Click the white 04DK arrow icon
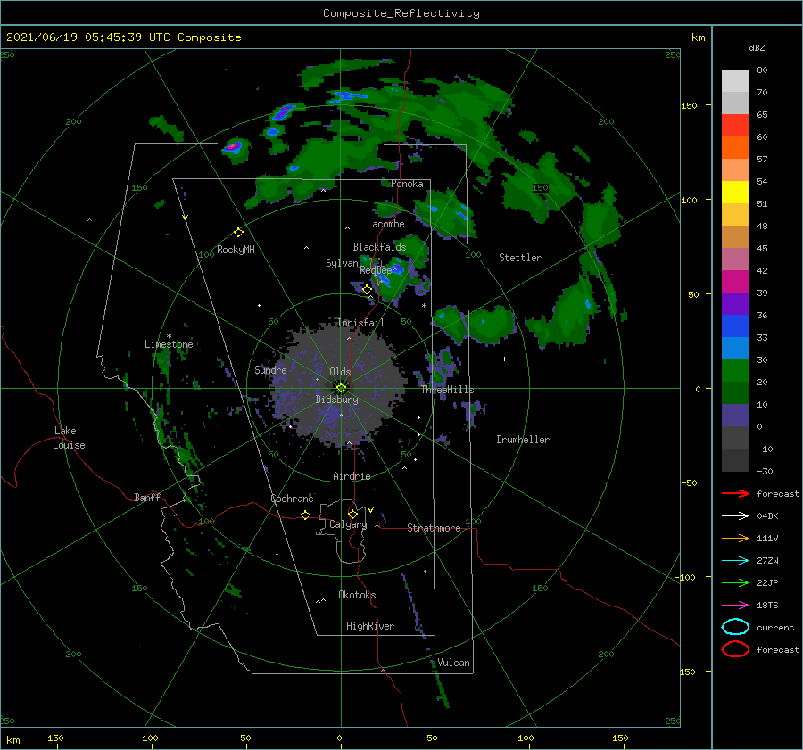The image size is (803, 750). (735, 515)
